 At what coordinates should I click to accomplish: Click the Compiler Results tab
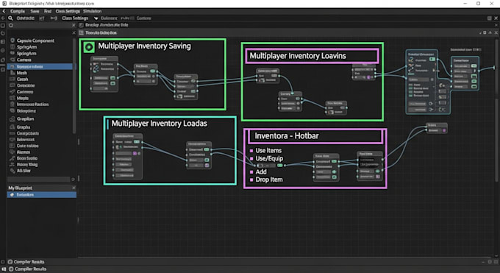29,262
